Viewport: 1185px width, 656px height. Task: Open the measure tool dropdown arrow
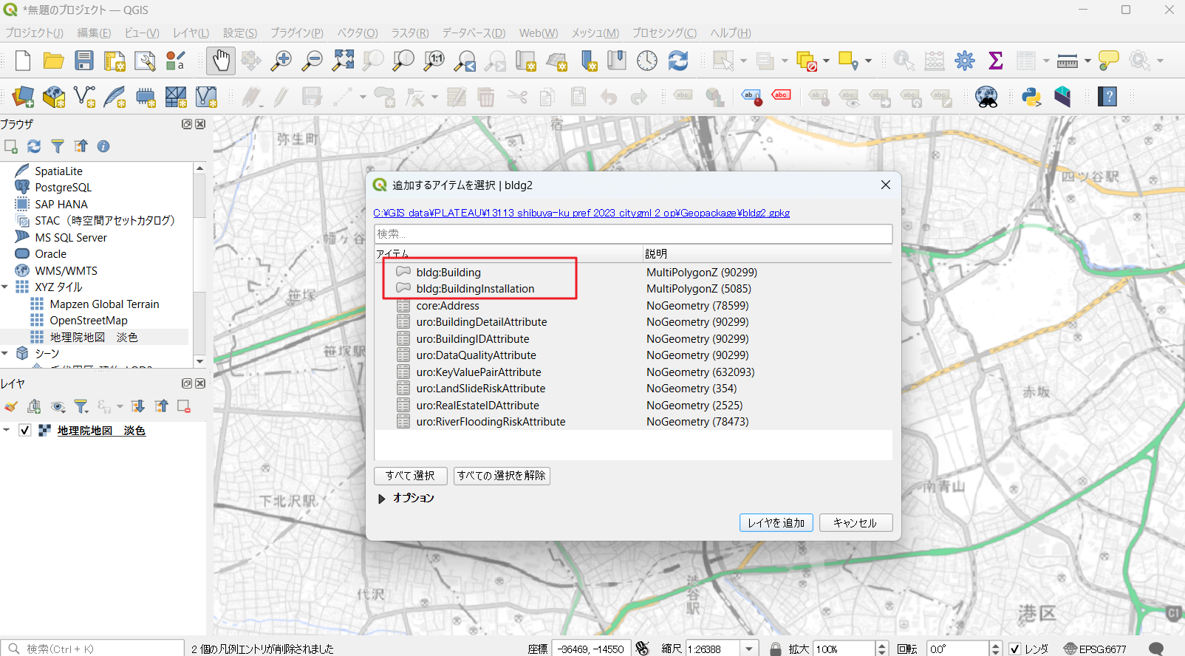click(1087, 61)
